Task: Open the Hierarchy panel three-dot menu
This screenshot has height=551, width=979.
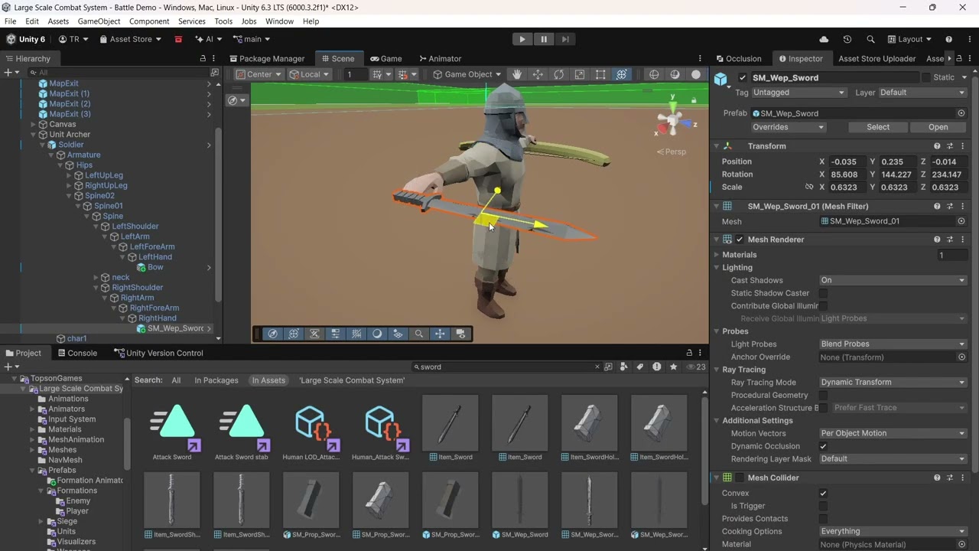Action: 214,58
